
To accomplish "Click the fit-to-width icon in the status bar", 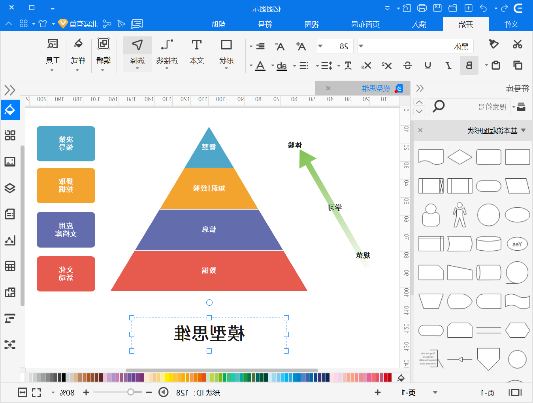I will pos(23,392).
